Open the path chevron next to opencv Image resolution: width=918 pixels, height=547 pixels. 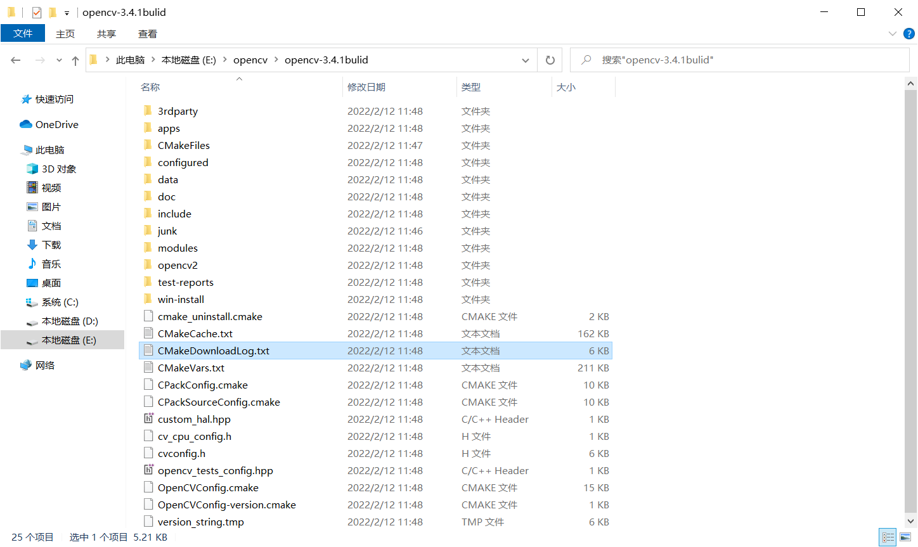click(x=276, y=60)
